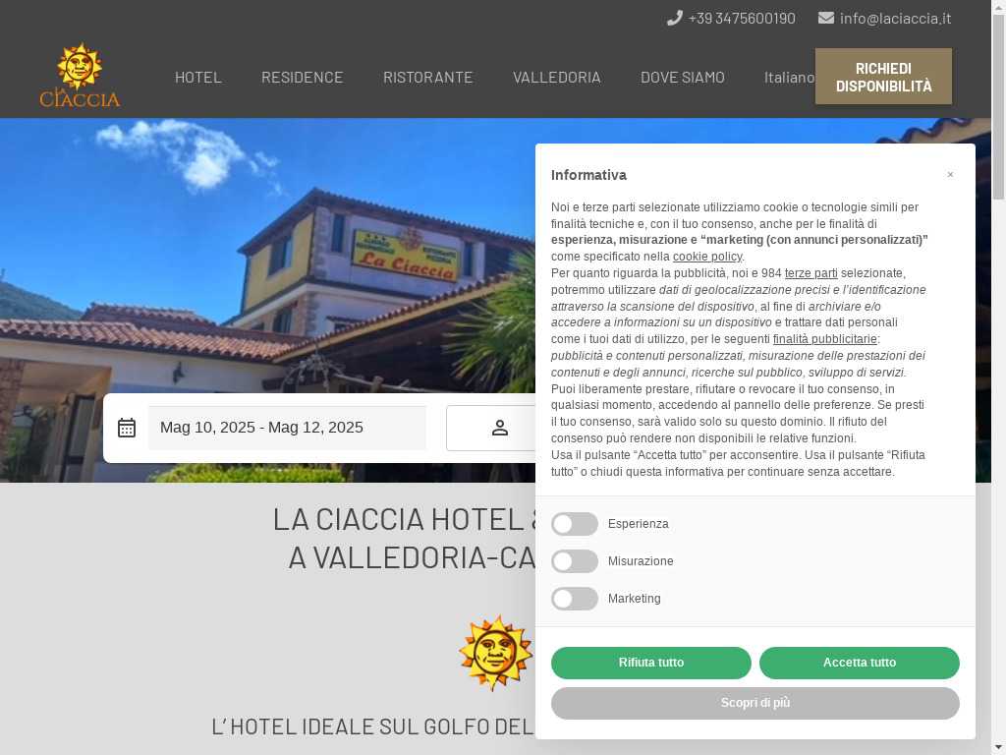Click Richiedi Disponibilità button
1006x755 pixels.
[x=883, y=77]
